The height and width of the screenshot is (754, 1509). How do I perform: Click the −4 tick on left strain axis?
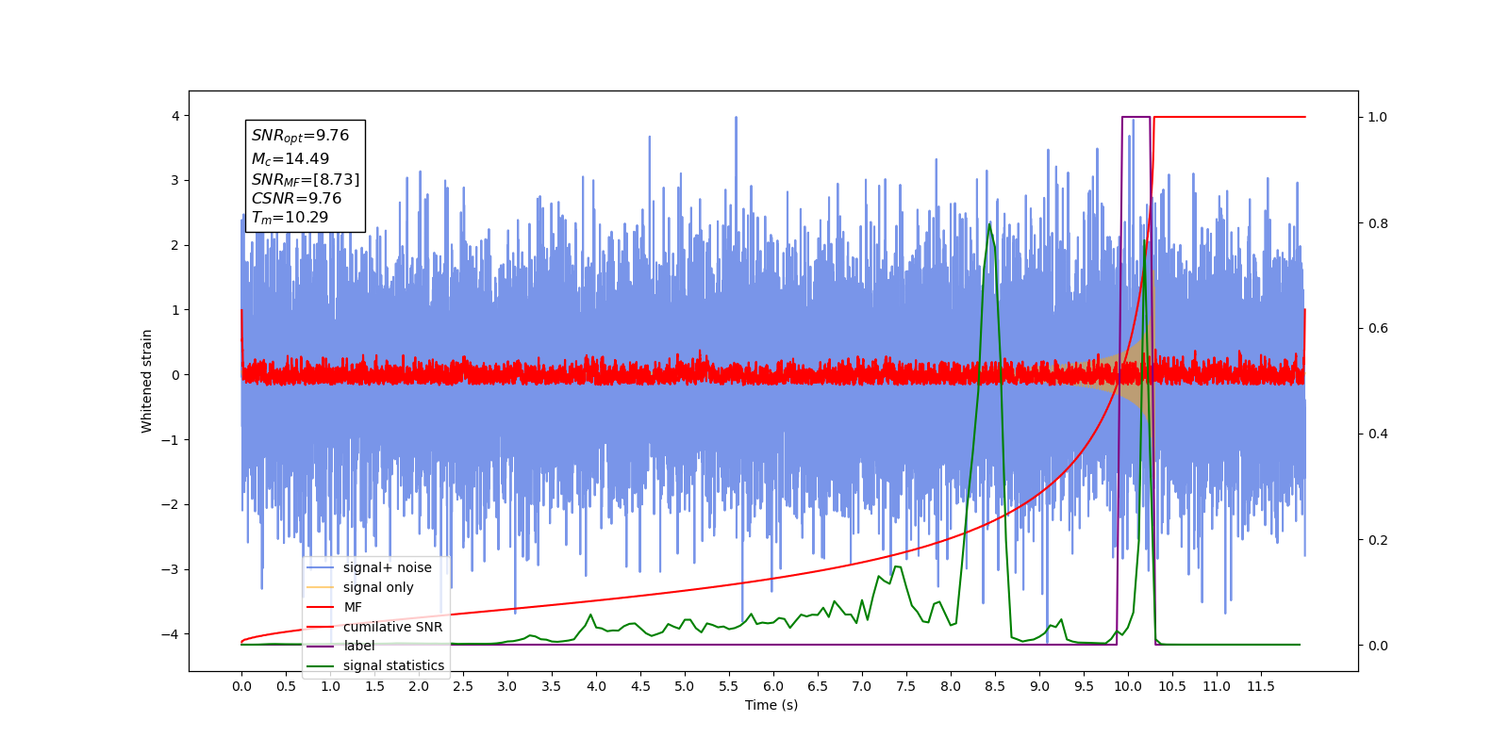click(171, 633)
